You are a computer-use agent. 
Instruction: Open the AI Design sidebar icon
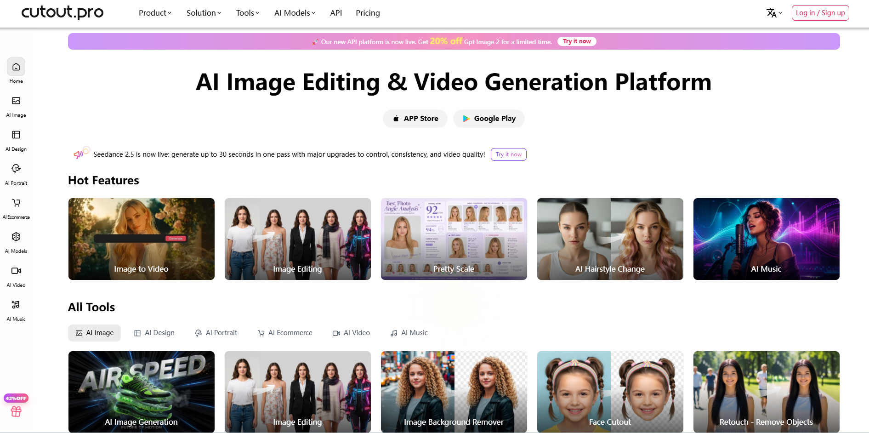(x=16, y=135)
